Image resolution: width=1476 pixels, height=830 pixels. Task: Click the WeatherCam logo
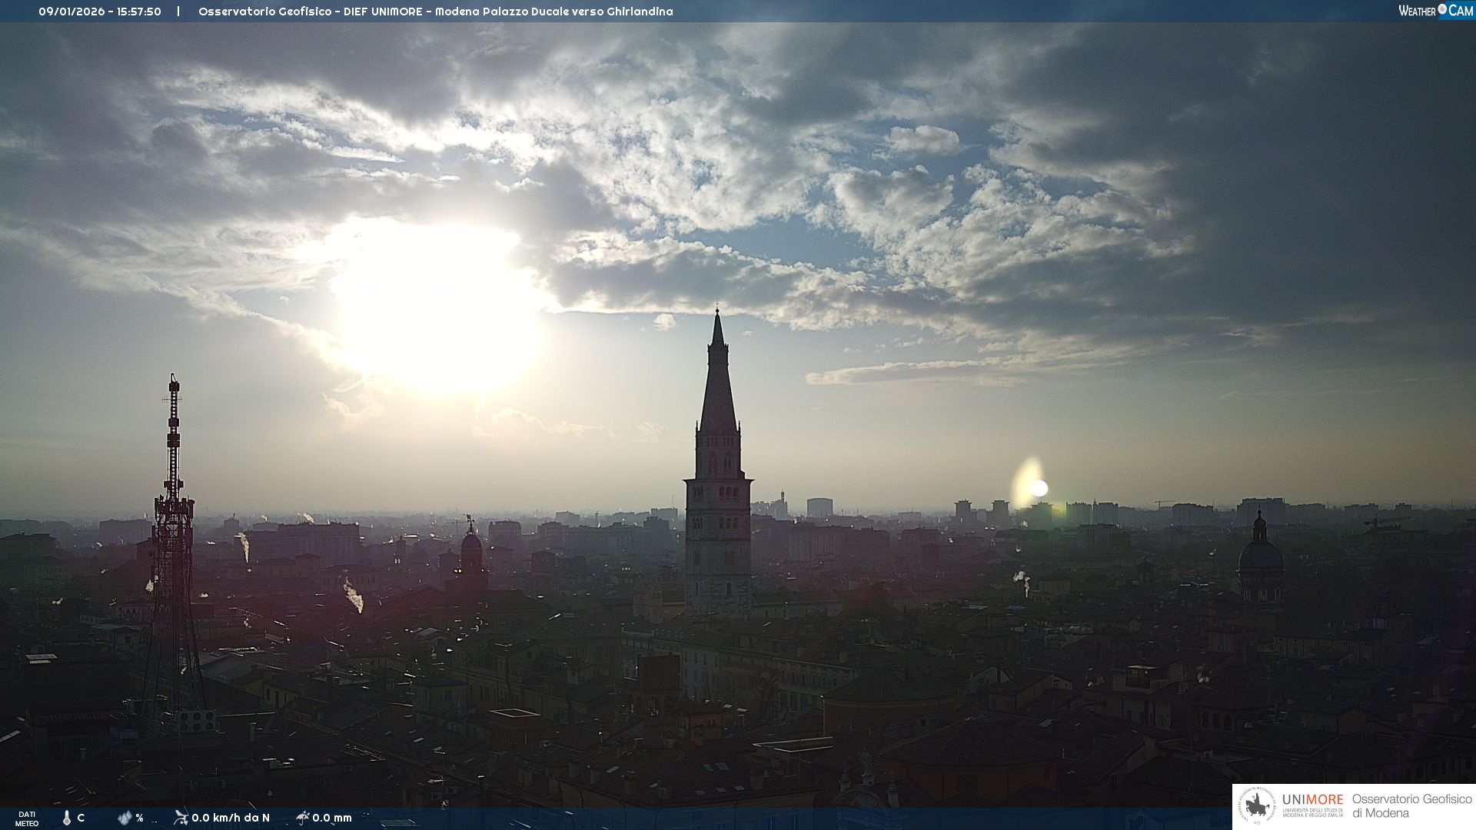tap(1435, 11)
